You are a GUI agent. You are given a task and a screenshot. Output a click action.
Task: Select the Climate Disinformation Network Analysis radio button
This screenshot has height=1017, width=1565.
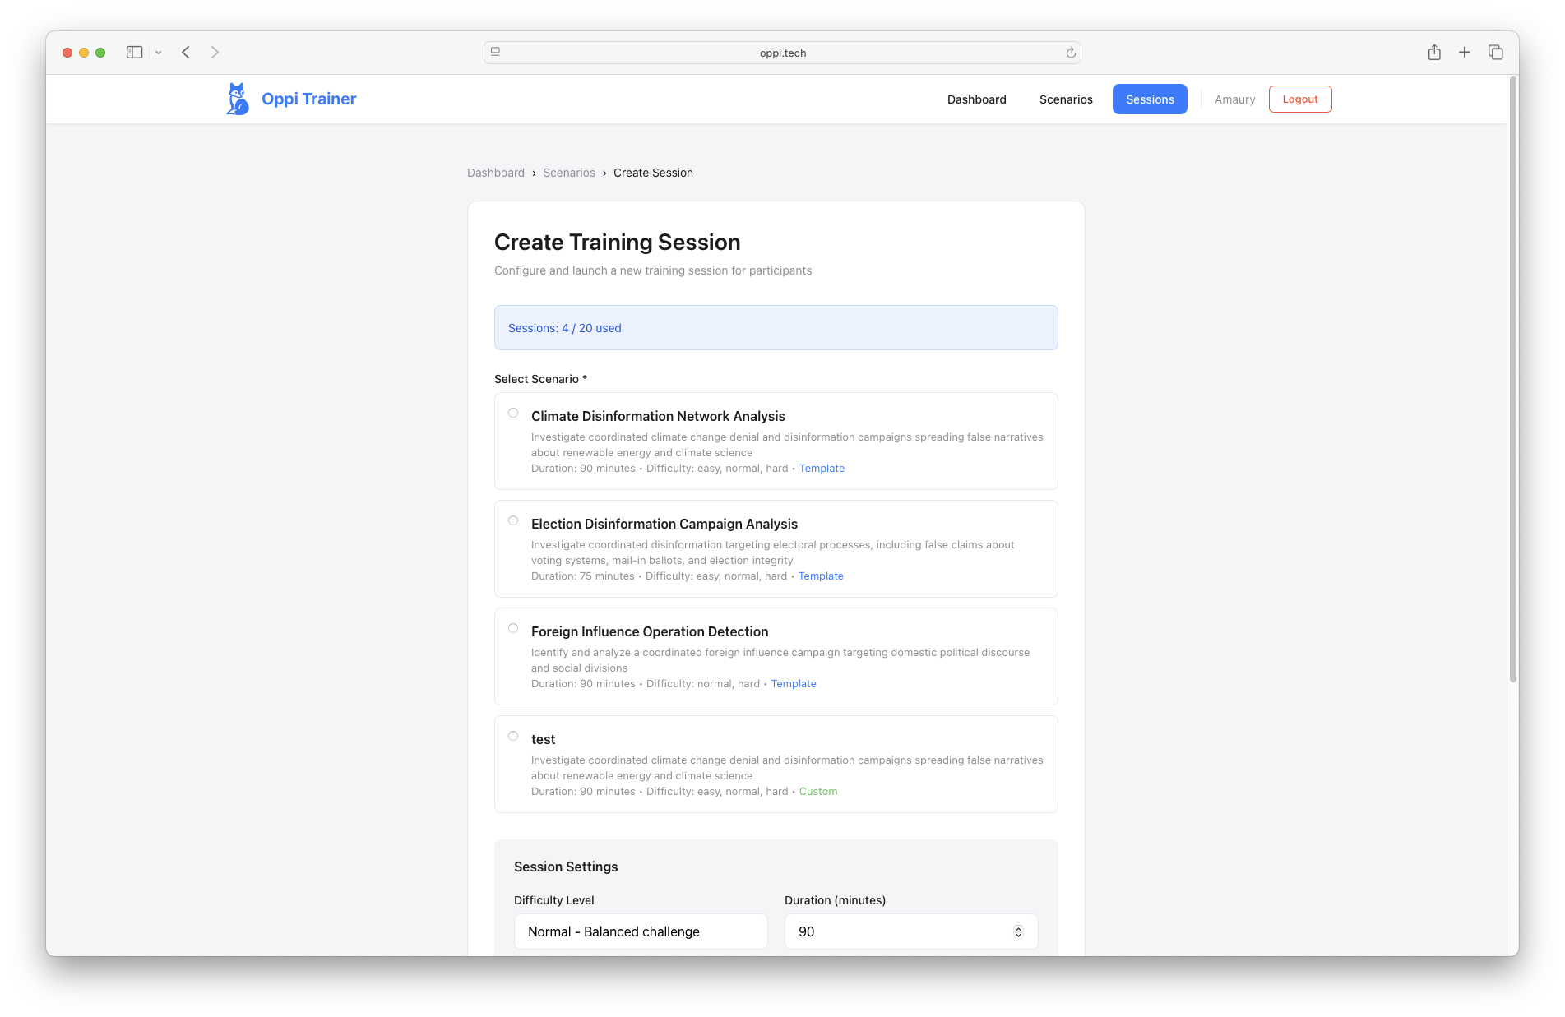pos(513,413)
